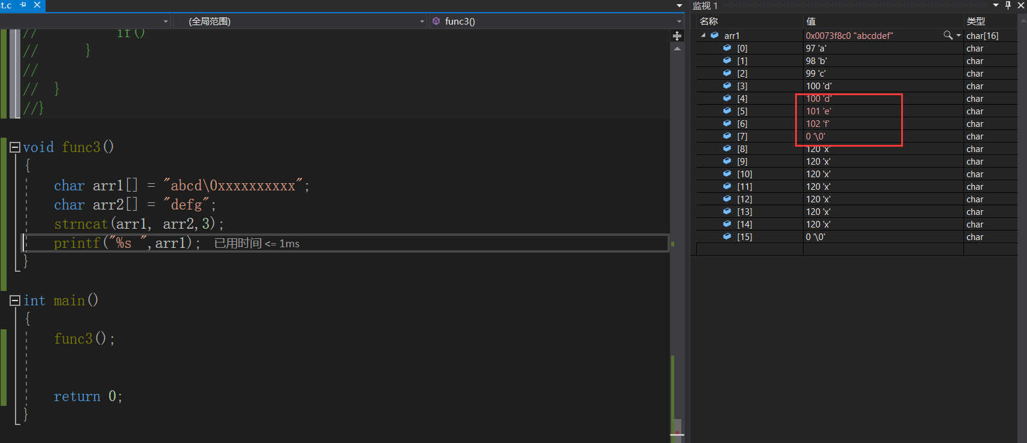
Task: Select watch element [5] icon
Action: pos(727,111)
